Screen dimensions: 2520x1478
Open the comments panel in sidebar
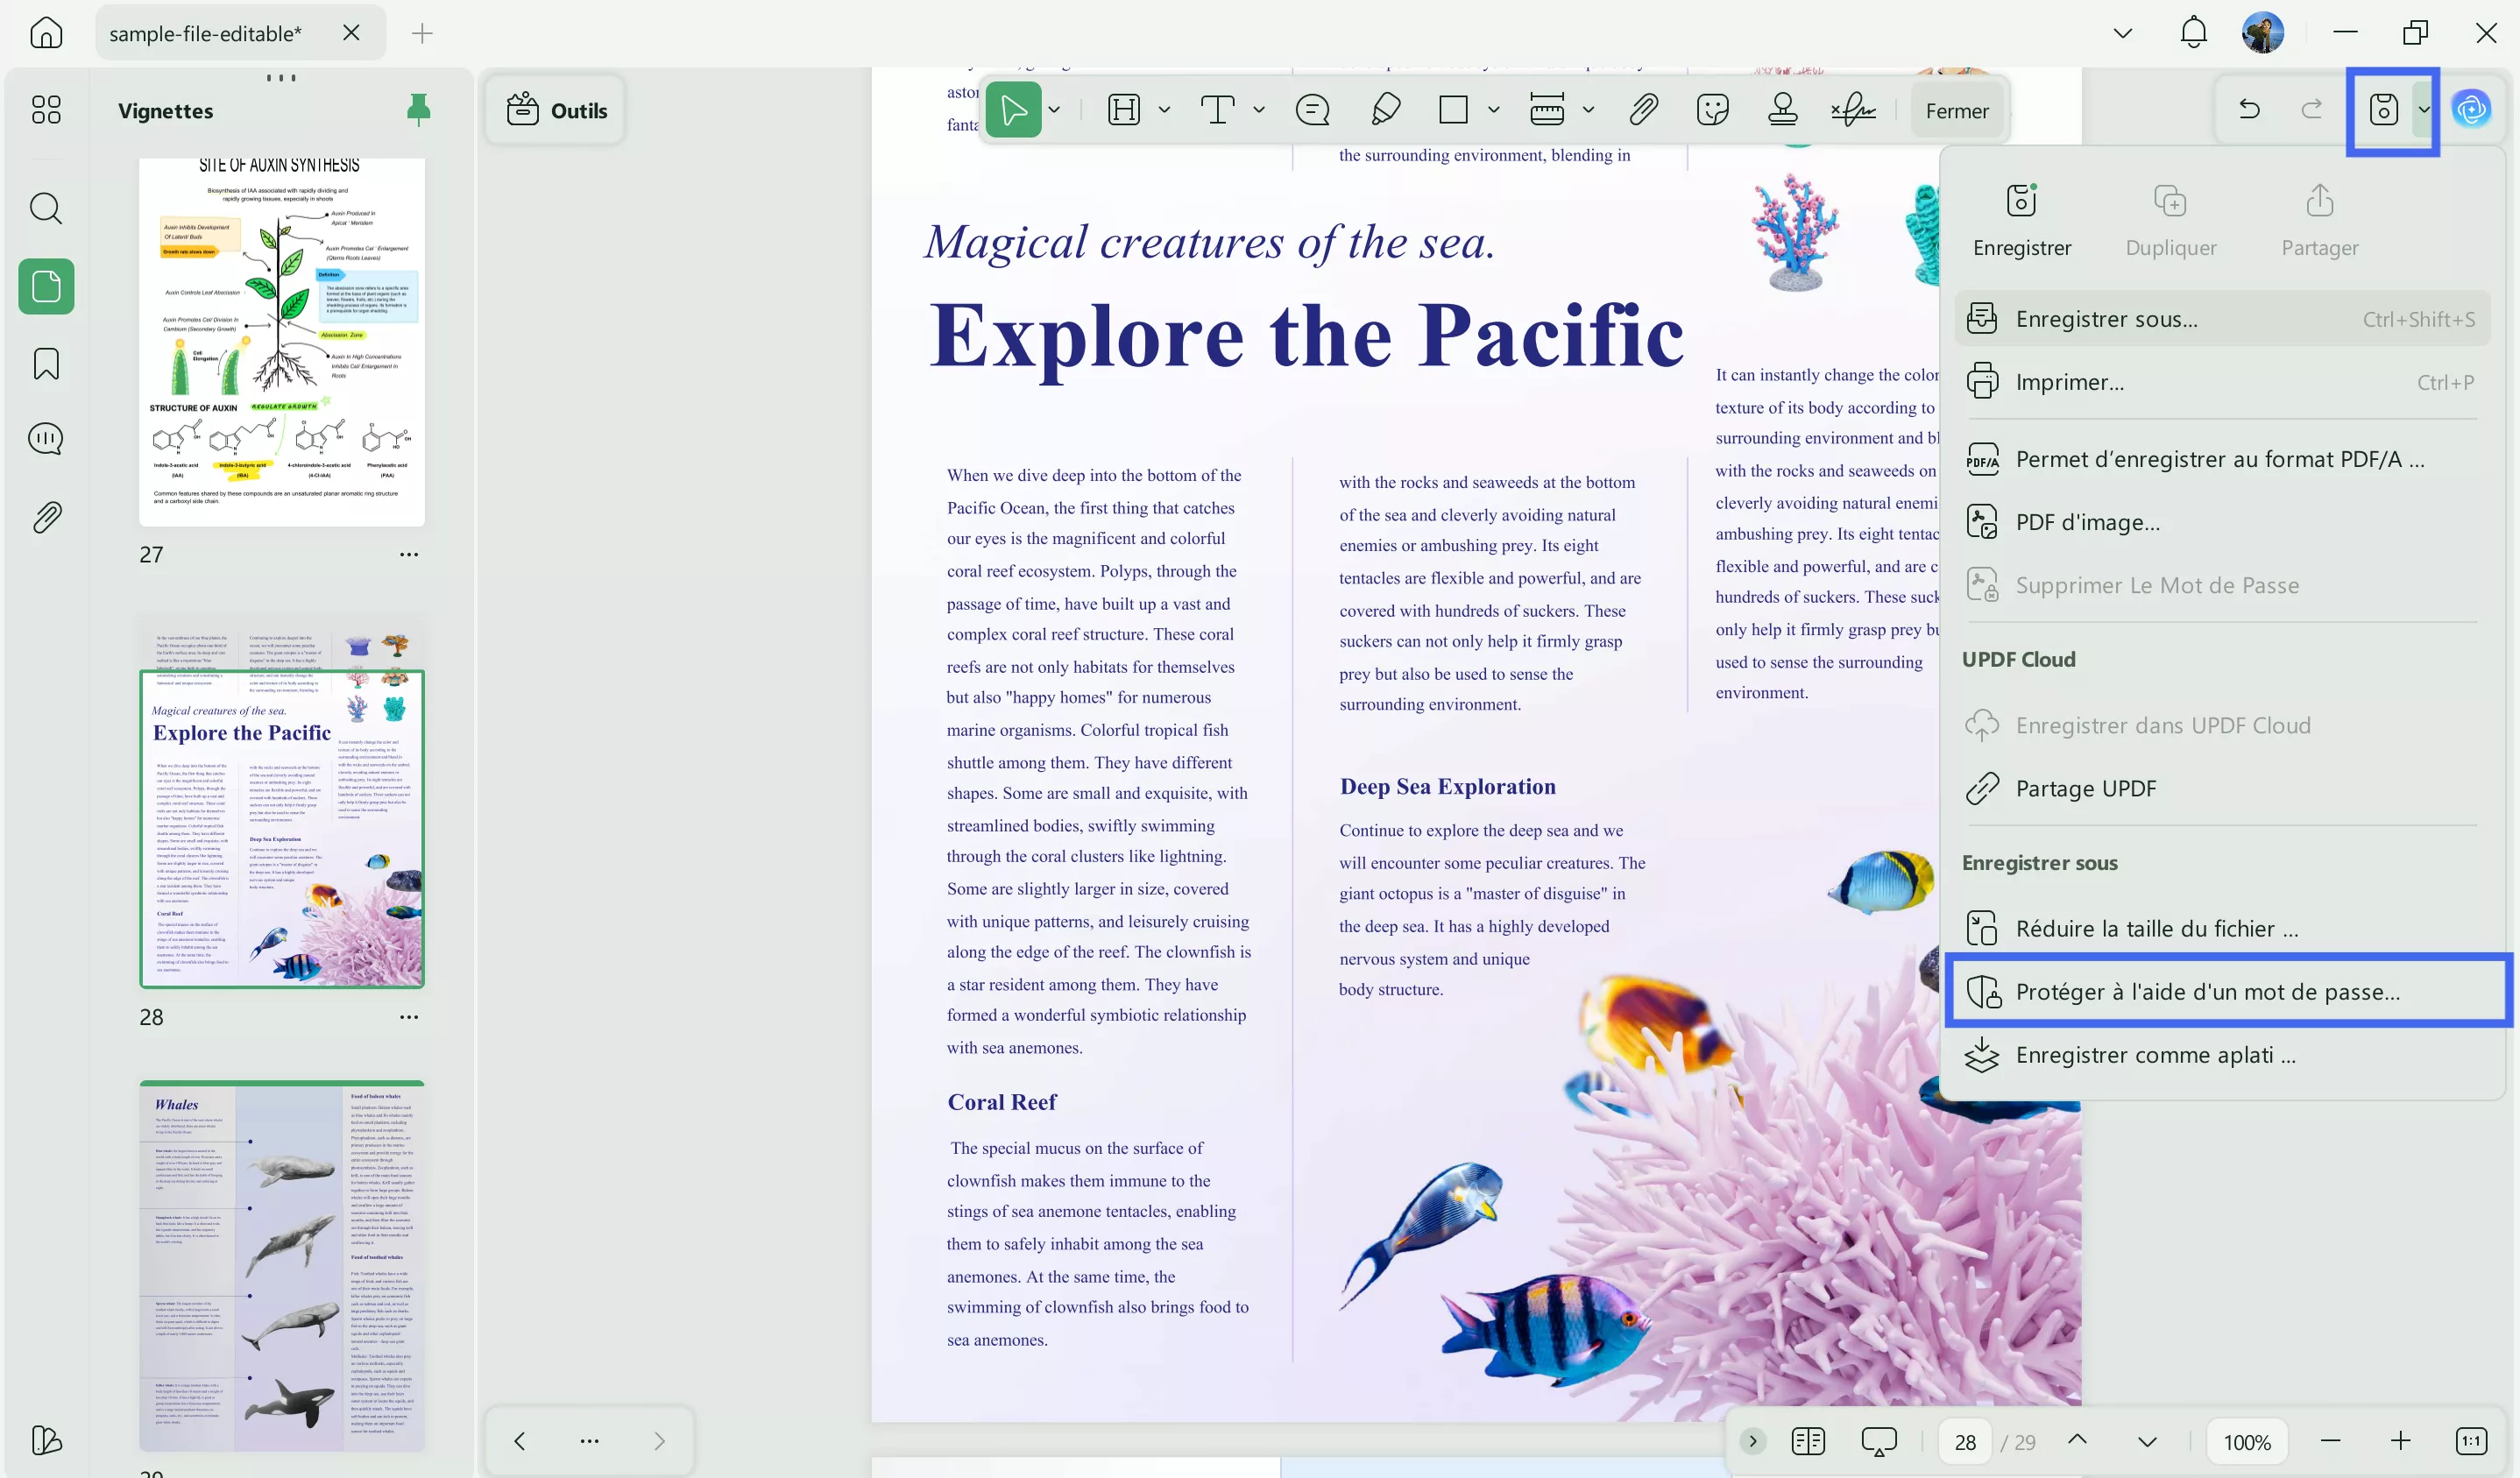(46, 438)
